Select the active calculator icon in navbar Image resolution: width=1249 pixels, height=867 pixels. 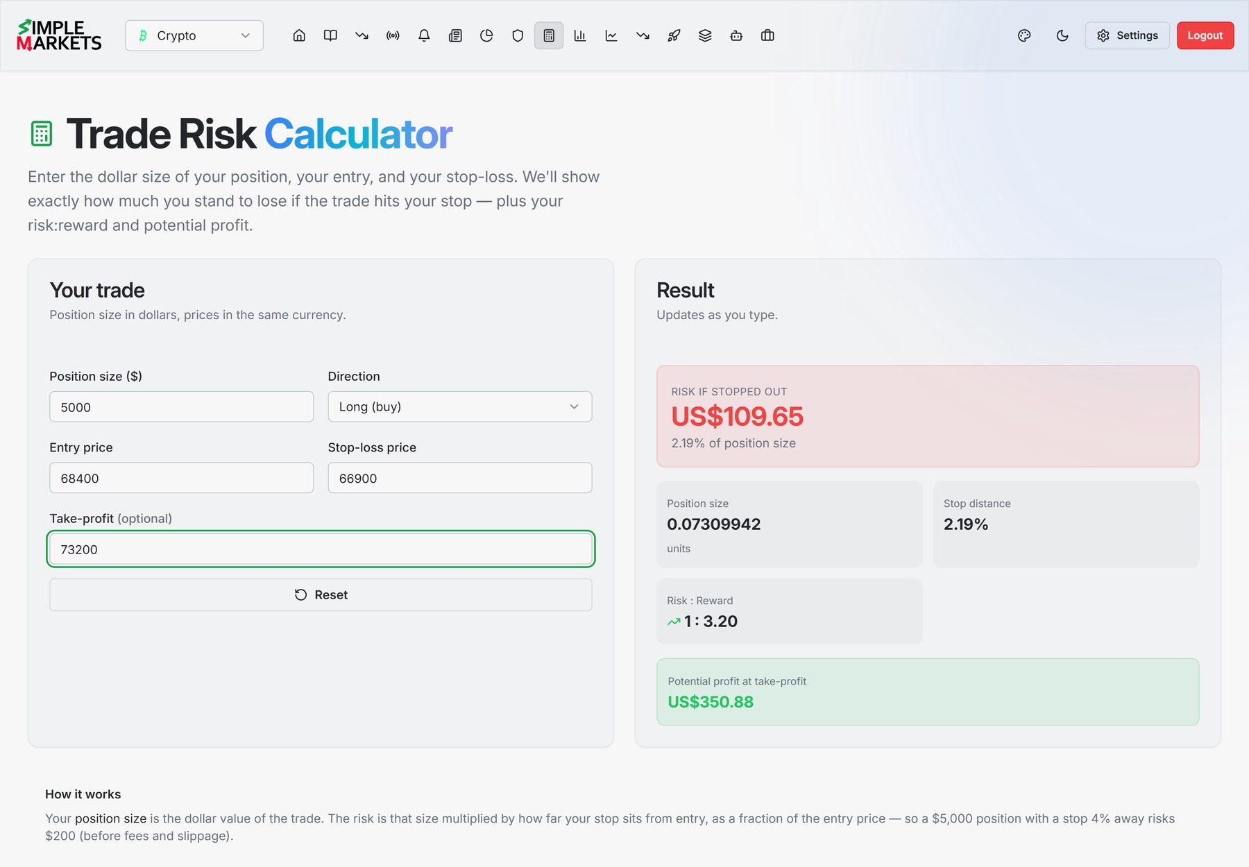(549, 35)
